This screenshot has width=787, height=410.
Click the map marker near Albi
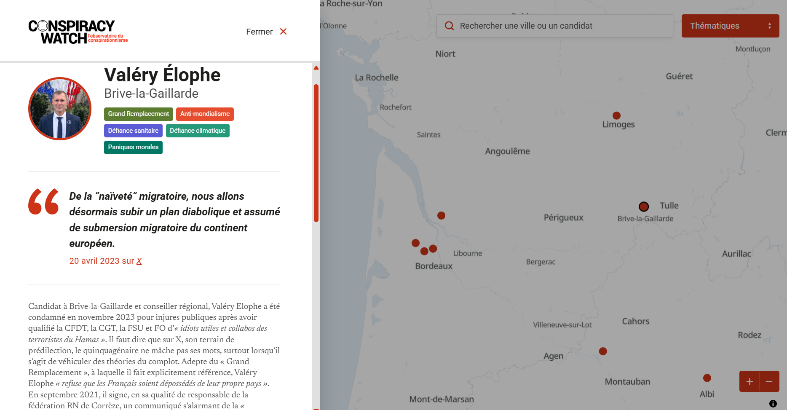(x=707, y=378)
